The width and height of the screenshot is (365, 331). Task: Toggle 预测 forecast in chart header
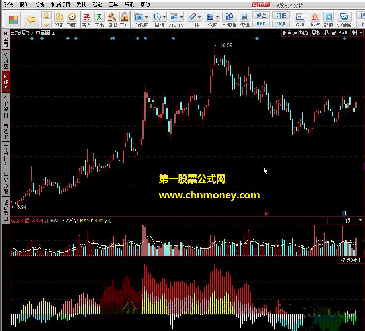(x=344, y=33)
